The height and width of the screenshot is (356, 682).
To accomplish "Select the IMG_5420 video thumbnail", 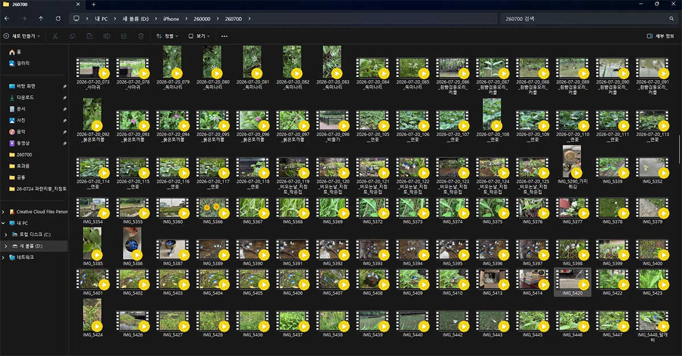I will pos(573,282).
